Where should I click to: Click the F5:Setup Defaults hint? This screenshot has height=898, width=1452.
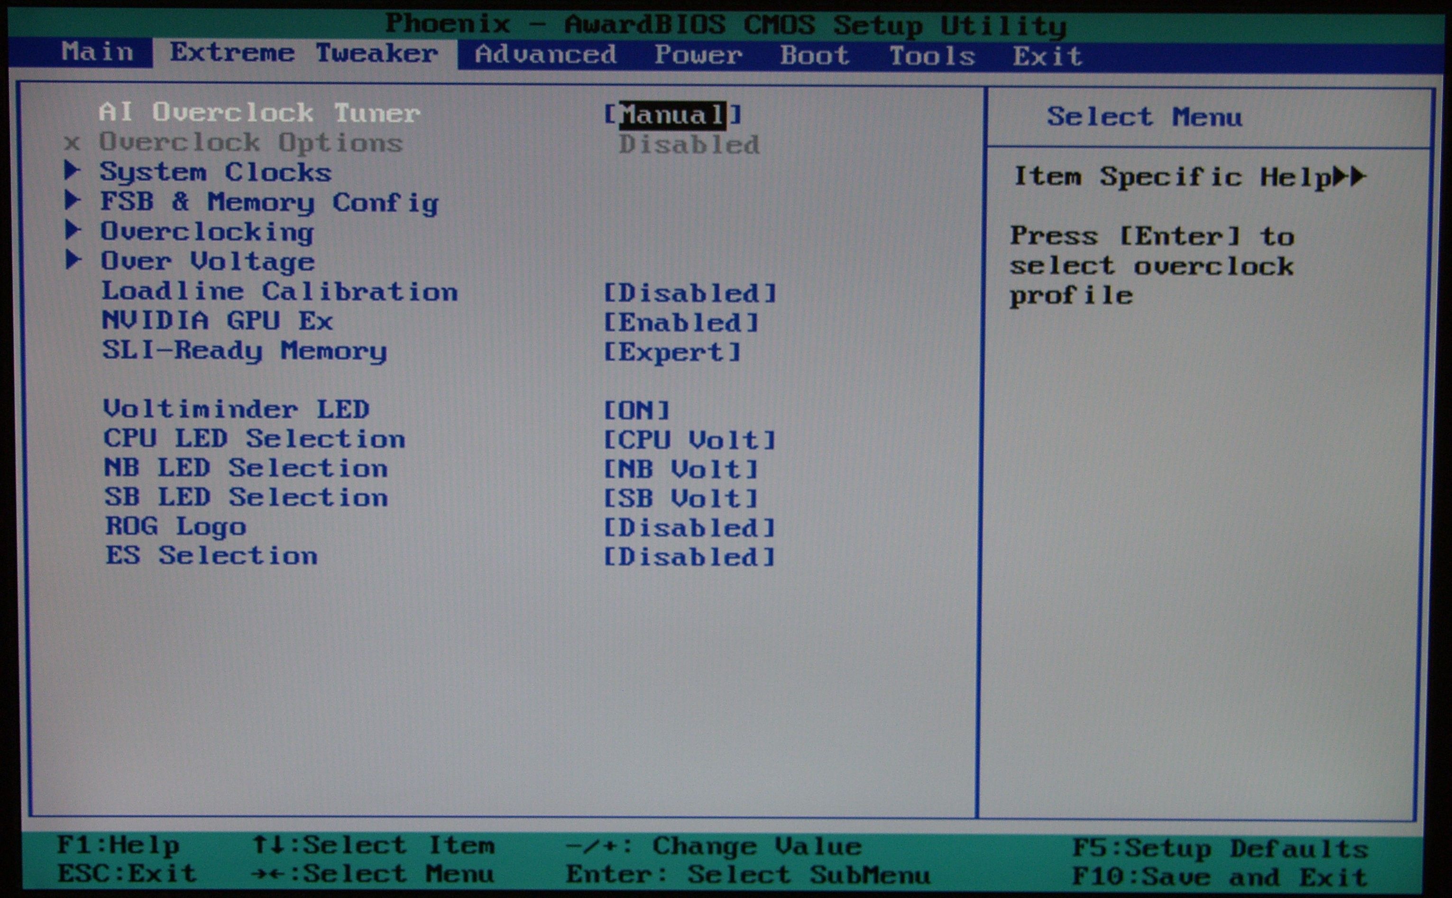(x=1220, y=848)
